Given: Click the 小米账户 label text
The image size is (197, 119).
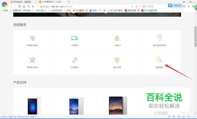Looking at the screenshot, I should (117, 45).
